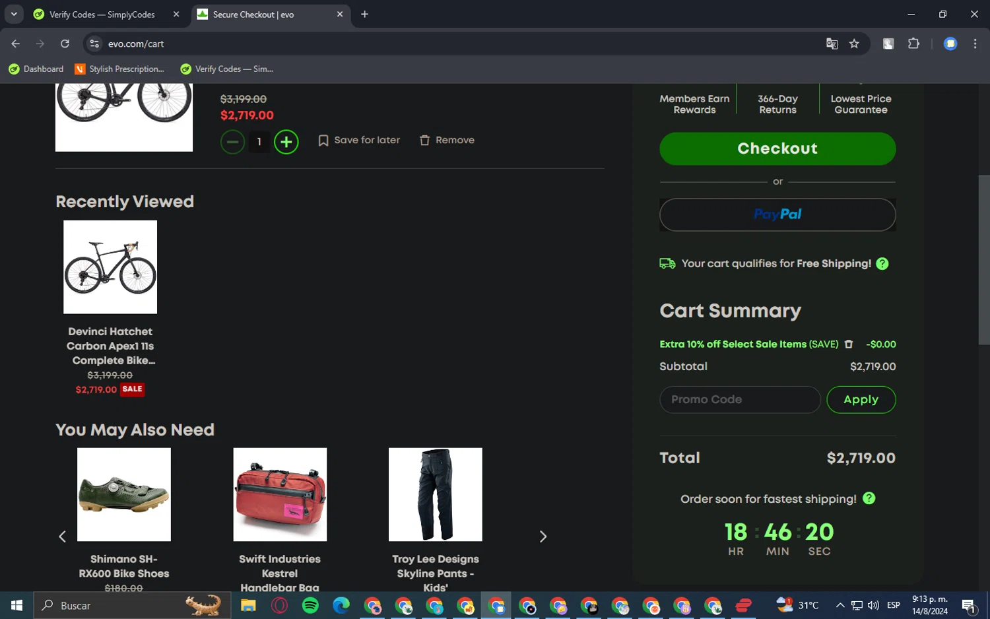Open Spotify from the taskbar
This screenshot has height=619, width=990.
click(310, 605)
